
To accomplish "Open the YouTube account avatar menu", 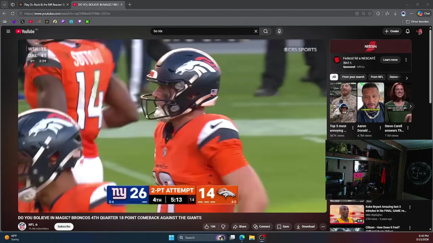I will 419,31.
